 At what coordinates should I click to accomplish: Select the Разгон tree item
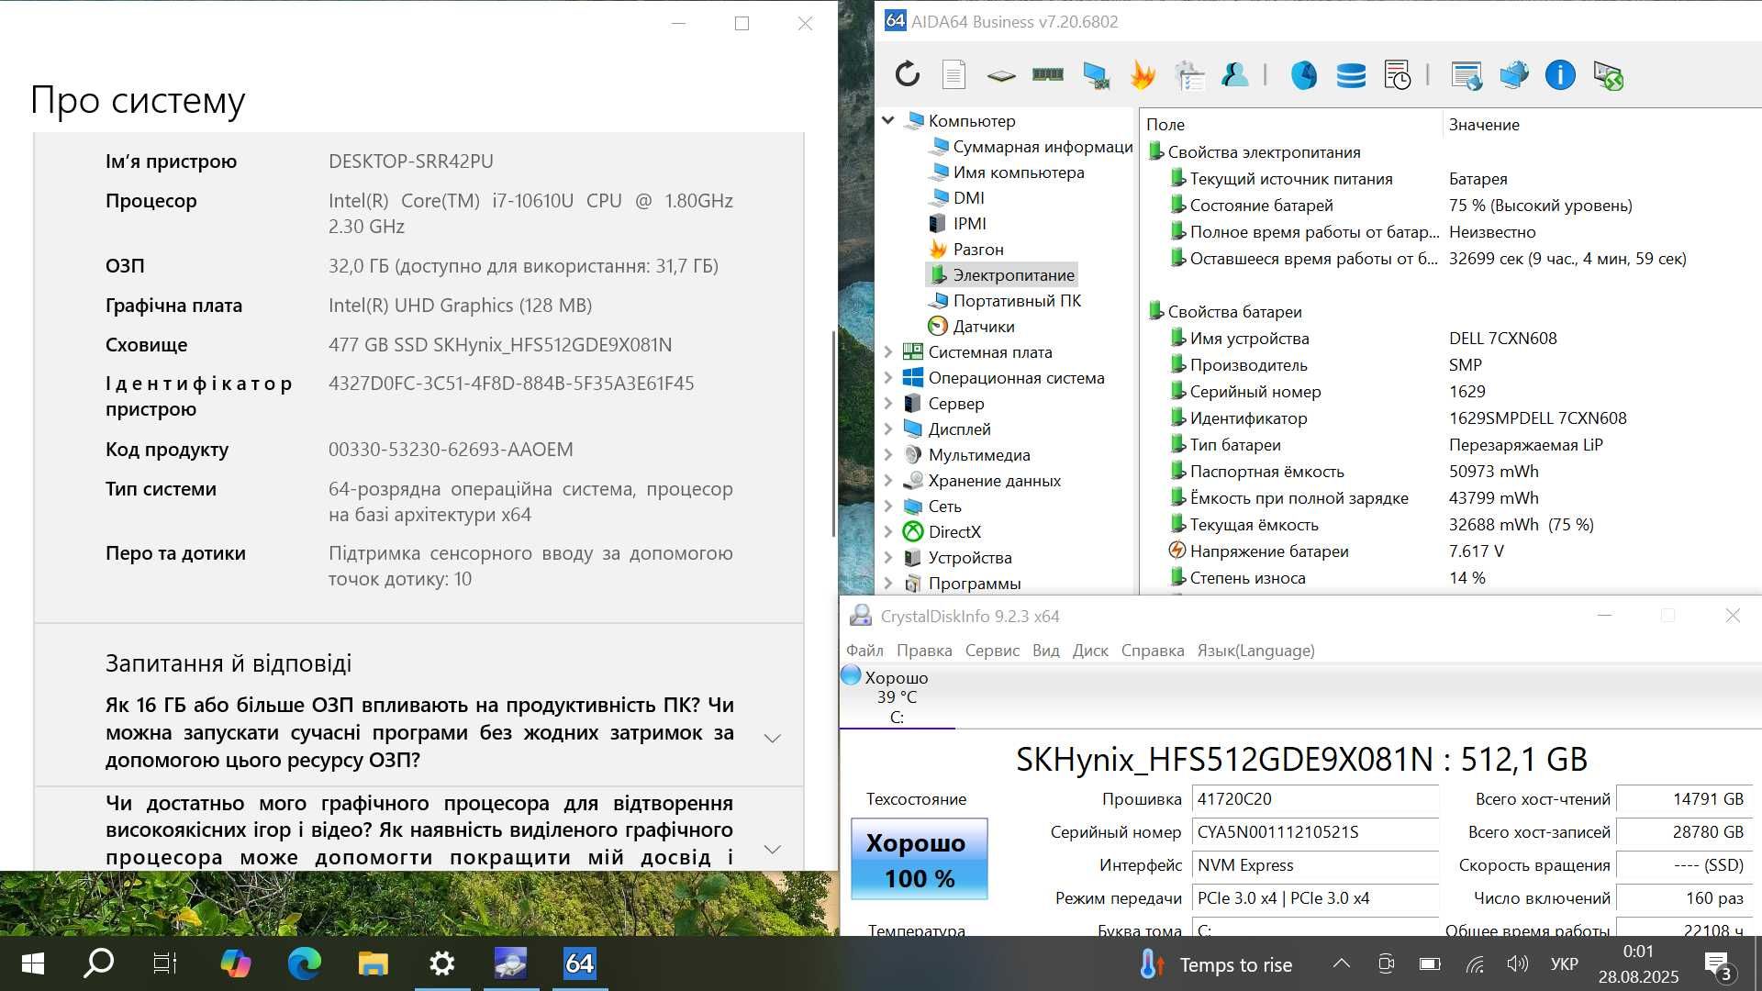click(x=977, y=249)
